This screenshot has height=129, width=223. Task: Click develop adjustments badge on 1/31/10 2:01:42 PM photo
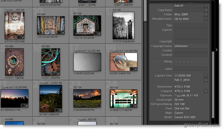62,33
